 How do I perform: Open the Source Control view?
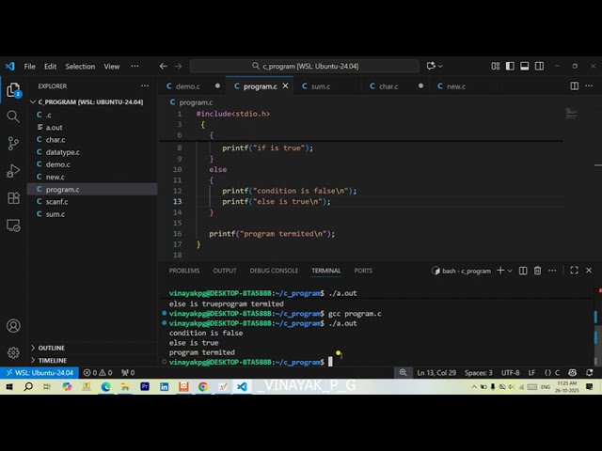(13, 144)
